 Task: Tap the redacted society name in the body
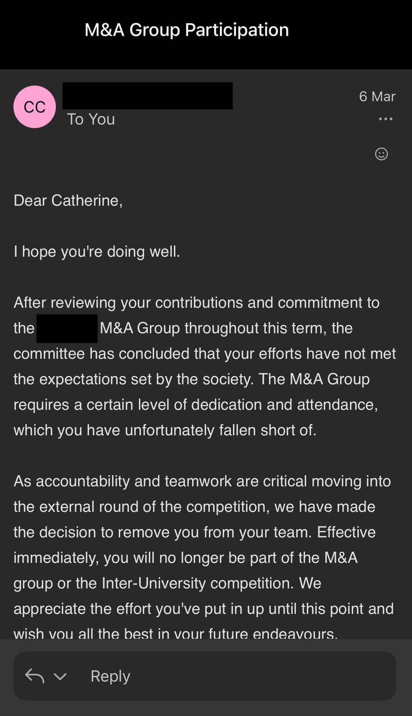pos(67,328)
